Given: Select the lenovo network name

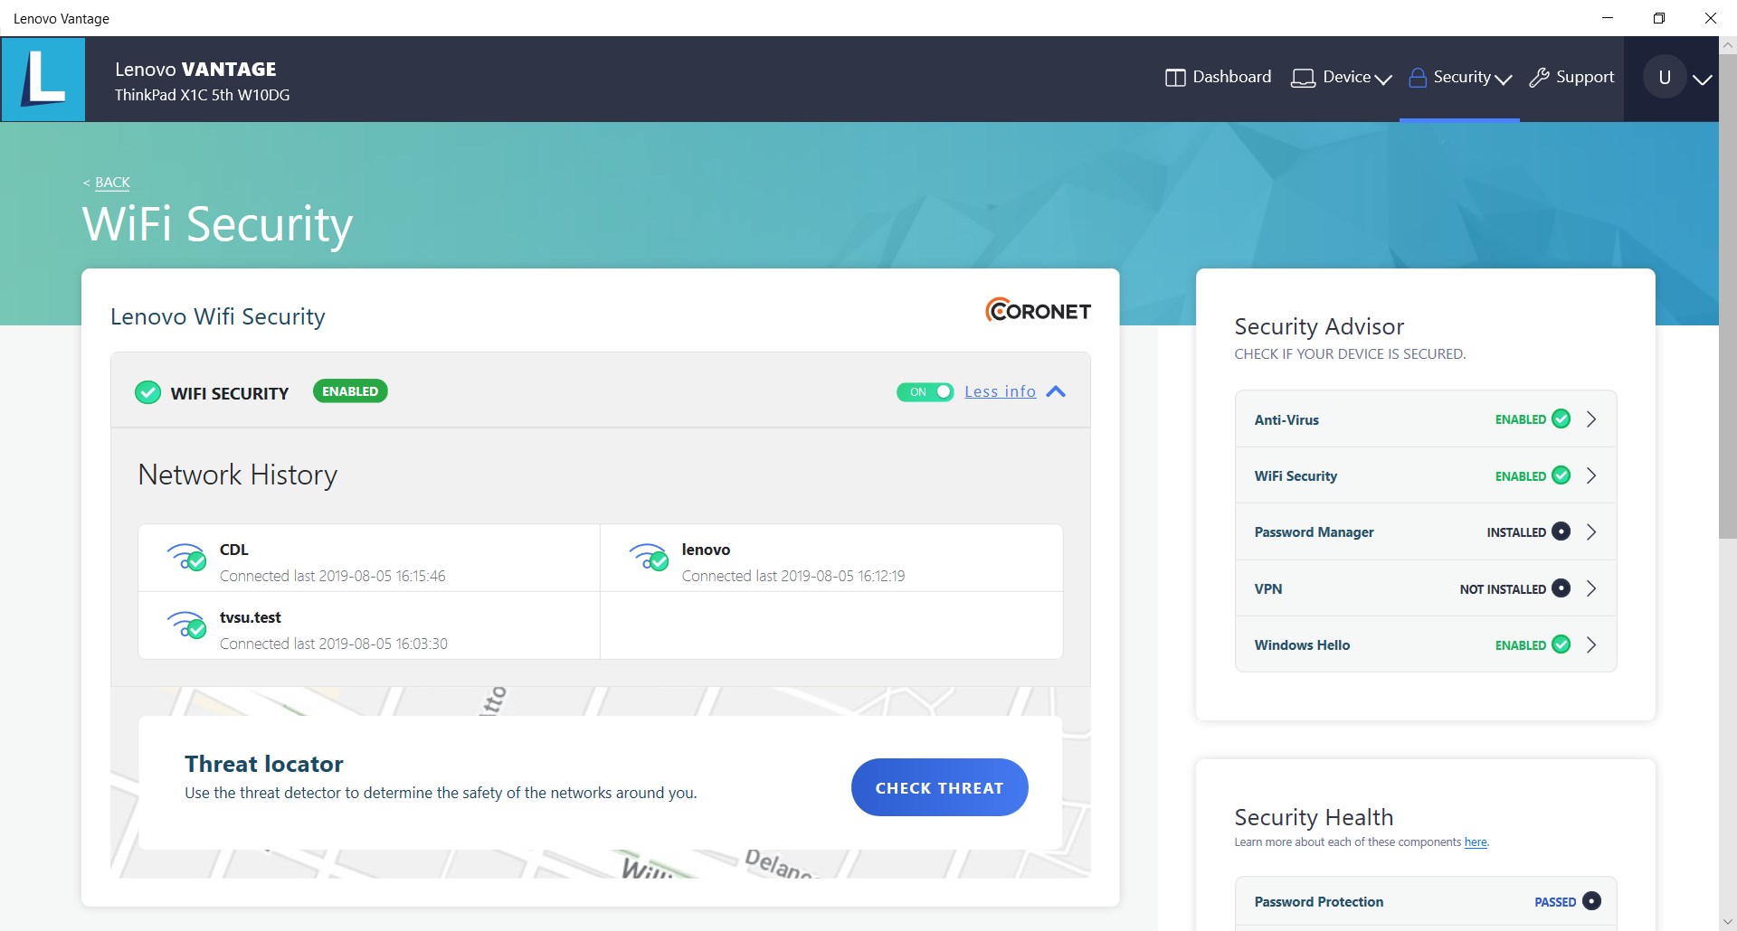Looking at the screenshot, I should click(706, 550).
